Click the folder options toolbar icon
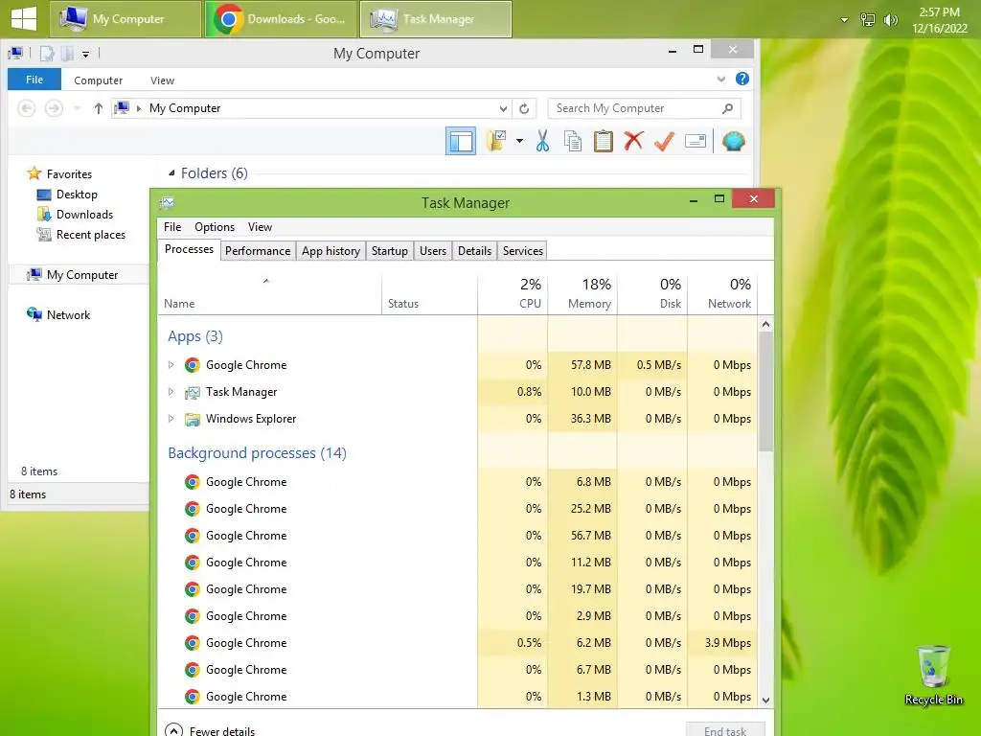The width and height of the screenshot is (981, 736). 497,140
